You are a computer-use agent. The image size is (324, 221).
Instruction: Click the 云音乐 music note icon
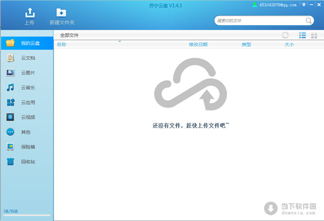click(x=10, y=87)
